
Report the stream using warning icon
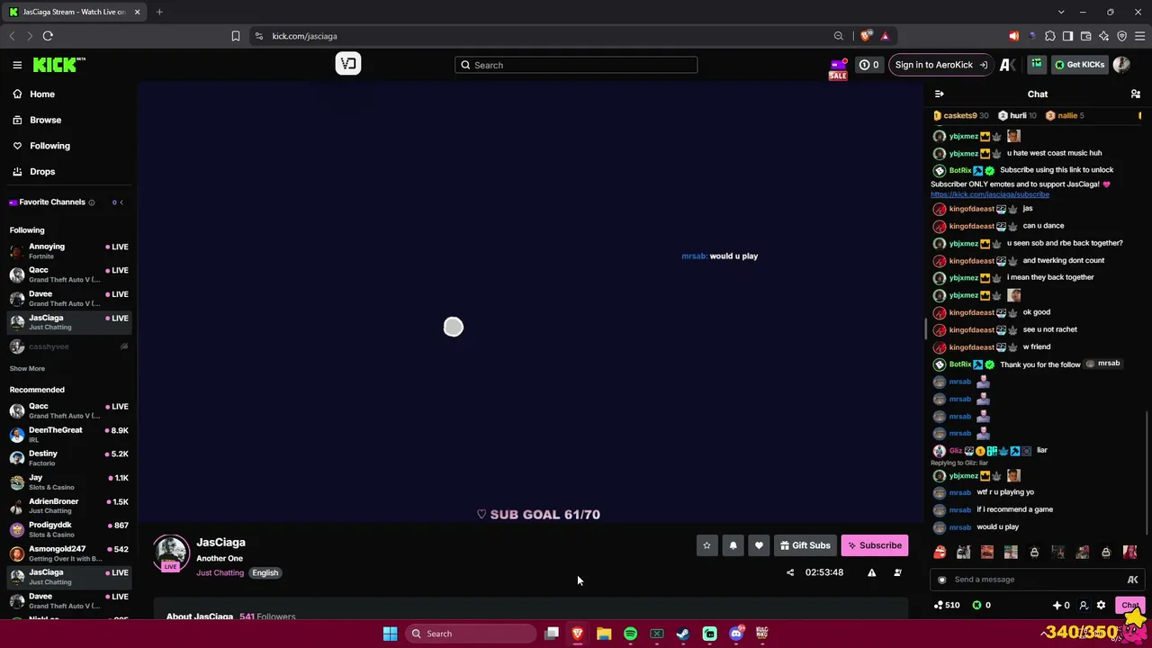(x=871, y=572)
